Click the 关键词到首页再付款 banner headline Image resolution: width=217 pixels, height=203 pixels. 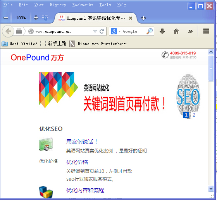[x=124, y=103]
